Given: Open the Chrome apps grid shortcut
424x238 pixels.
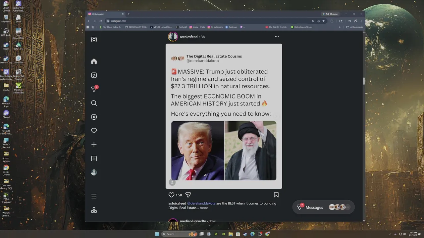Looking at the screenshot, I should (x=93, y=27).
